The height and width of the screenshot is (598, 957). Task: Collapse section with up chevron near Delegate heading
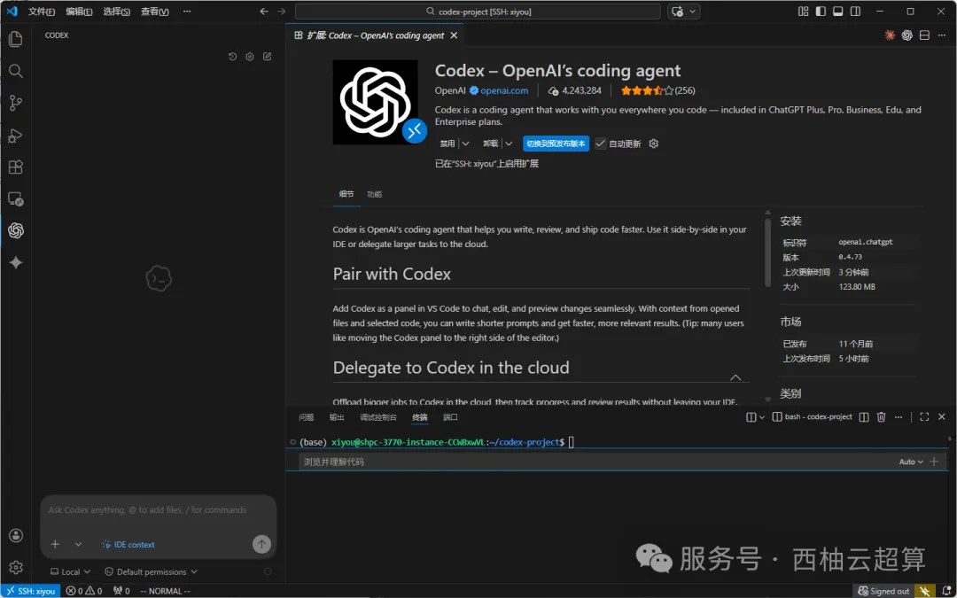pyautogui.click(x=735, y=377)
